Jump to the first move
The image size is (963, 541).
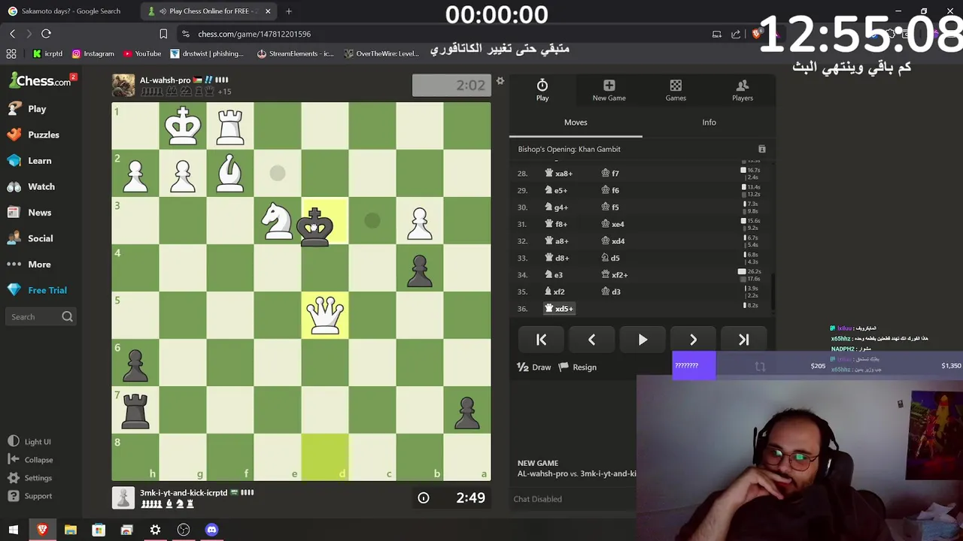541,340
